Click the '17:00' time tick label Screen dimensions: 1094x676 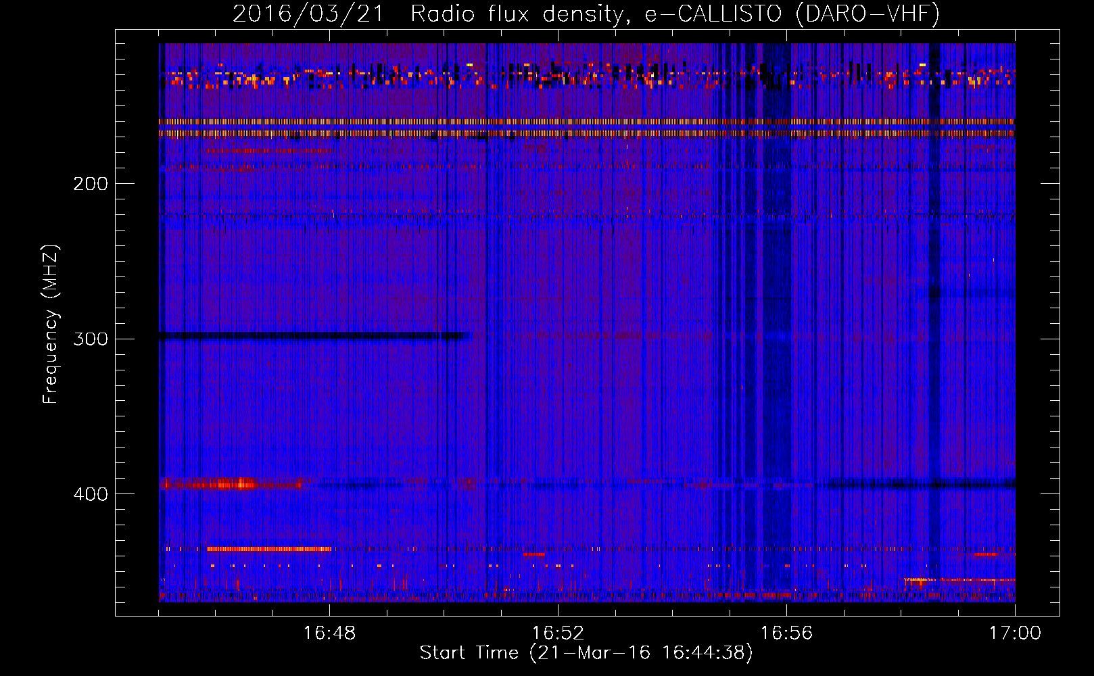1015,633
